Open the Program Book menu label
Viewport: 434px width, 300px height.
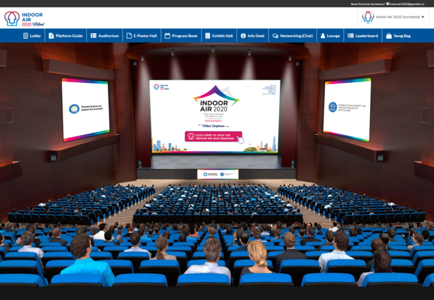[184, 36]
